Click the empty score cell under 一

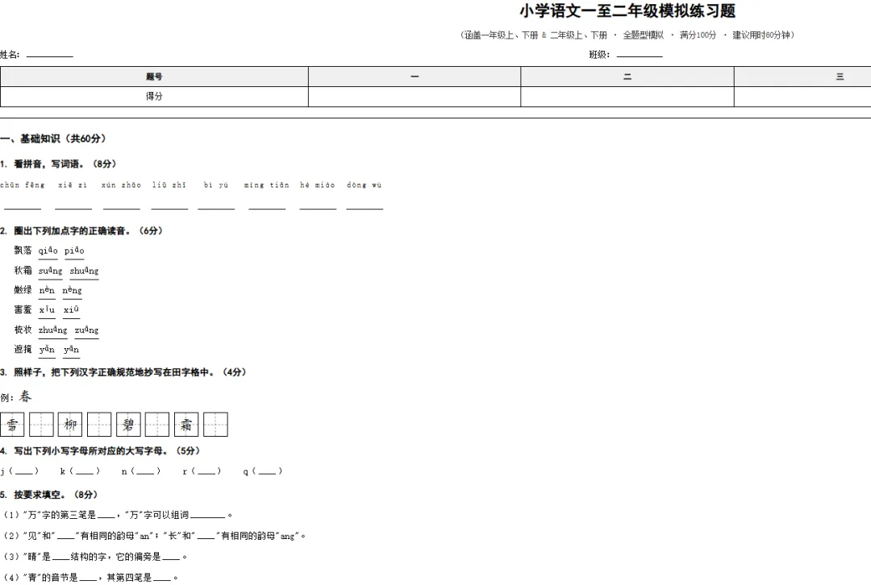point(415,97)
